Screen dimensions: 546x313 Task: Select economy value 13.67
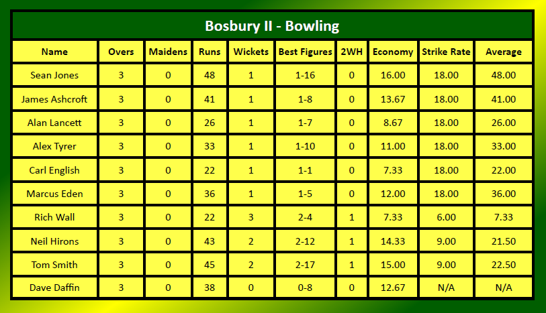393,99
